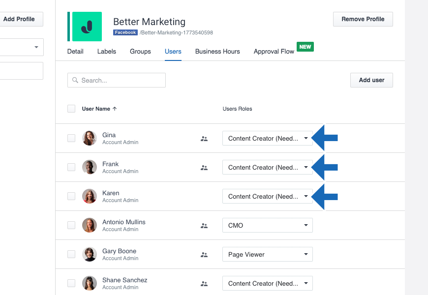Screen dimensions: 428x295
Task: Click the Add user button
Action: click(x=371, y=80)
